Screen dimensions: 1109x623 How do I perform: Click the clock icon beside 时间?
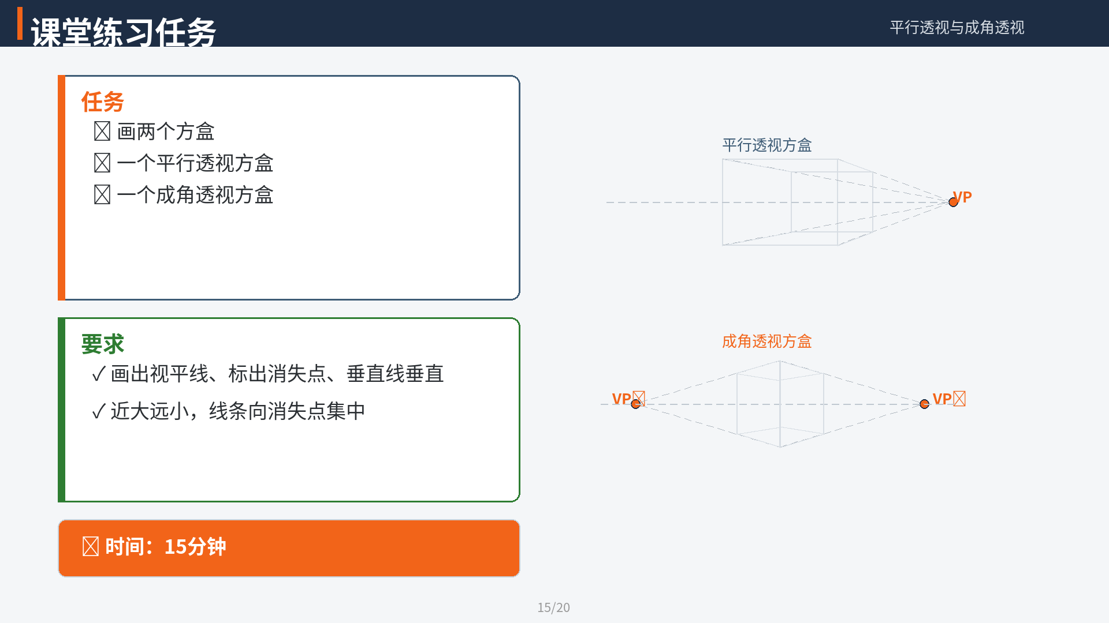[91, 546]
